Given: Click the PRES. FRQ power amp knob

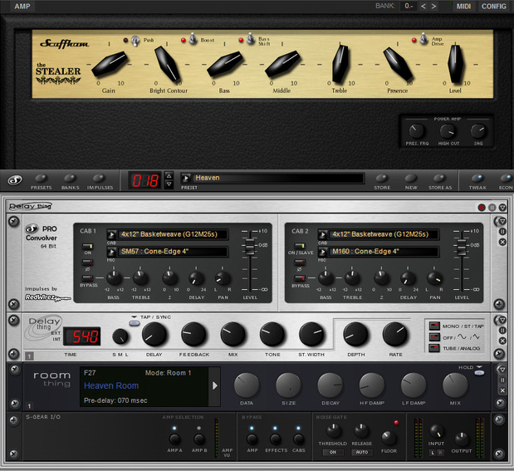Looking at the screenshot, I should pyautogui.click(x=417, y=131).
